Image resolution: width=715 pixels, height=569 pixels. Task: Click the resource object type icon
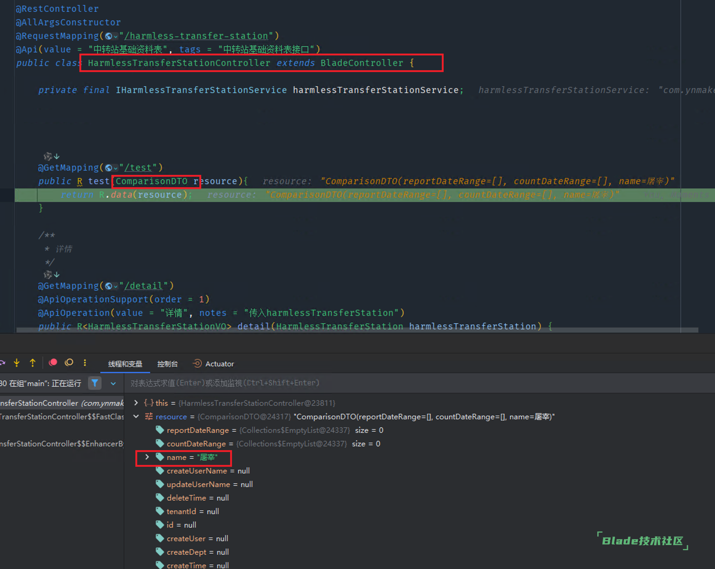click(149, 416)
